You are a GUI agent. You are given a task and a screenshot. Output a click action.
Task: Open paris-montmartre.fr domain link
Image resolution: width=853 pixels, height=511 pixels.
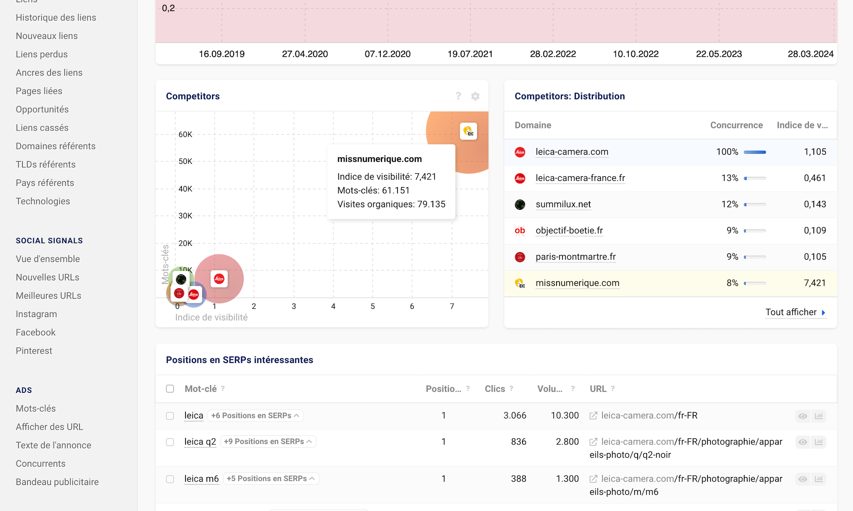pyautogui.click(x=576, y=257)
